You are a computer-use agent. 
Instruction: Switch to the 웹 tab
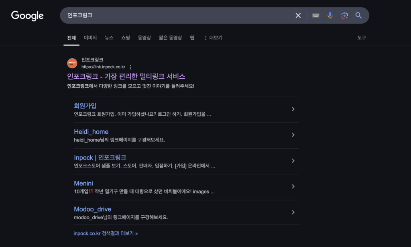pos(192,38)
